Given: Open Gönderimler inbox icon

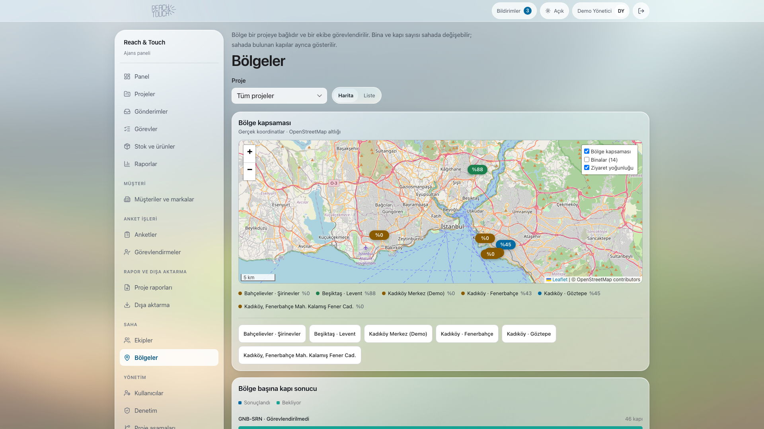Looking at the screenshot, I should (127, 112).
